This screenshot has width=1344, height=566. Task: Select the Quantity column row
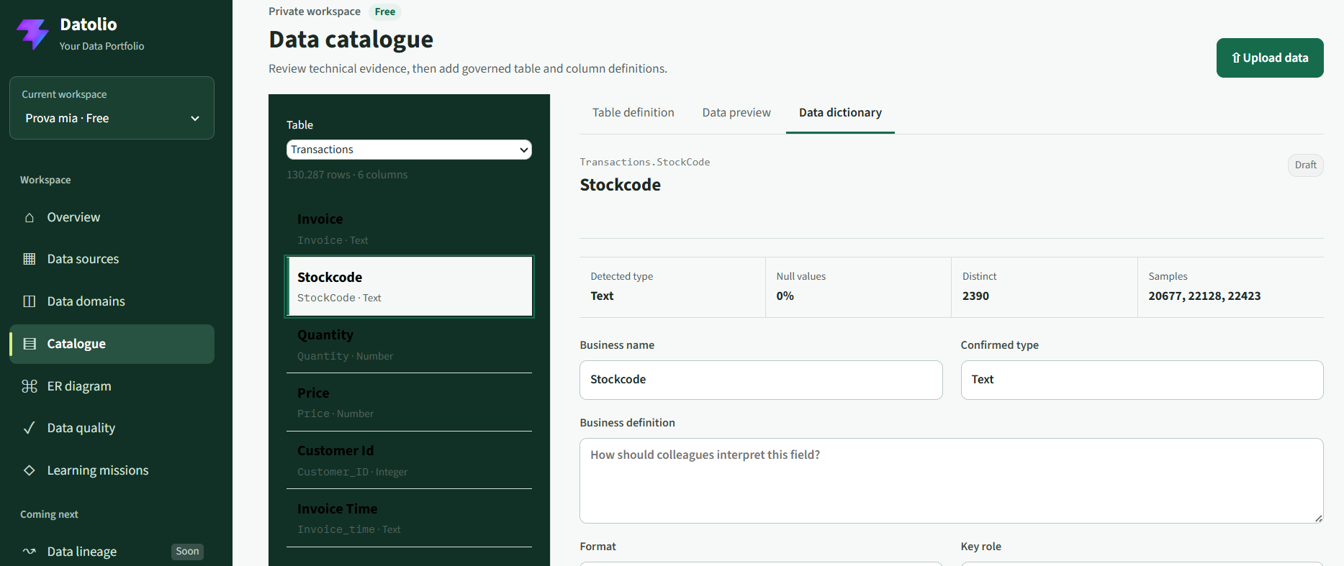pos(409,344)
